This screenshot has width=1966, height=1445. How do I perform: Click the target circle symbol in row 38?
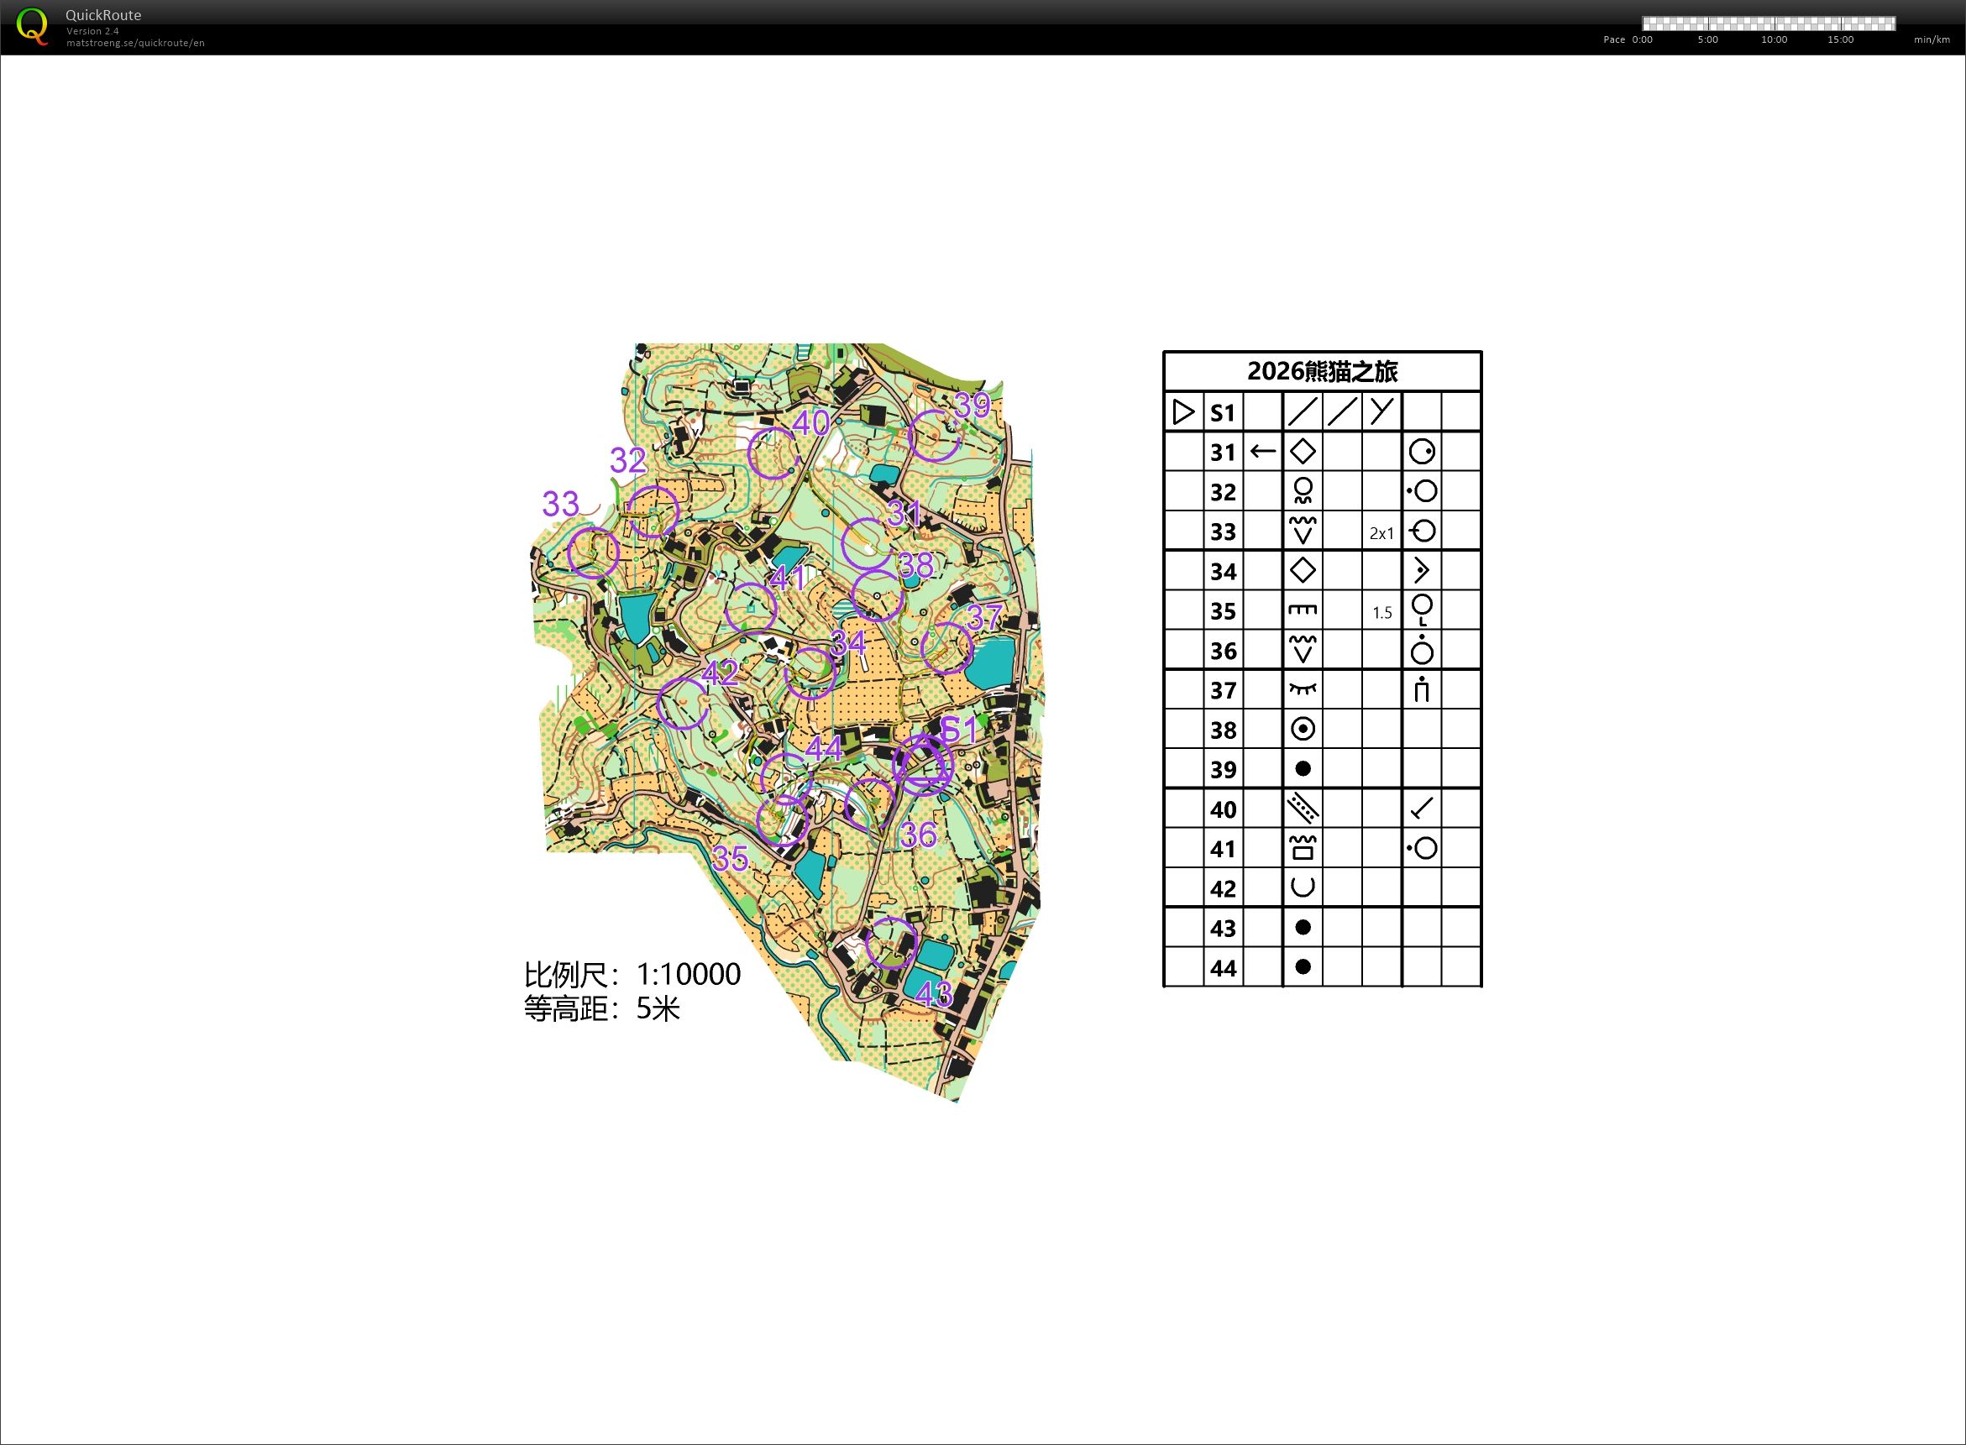(1302, 729)
